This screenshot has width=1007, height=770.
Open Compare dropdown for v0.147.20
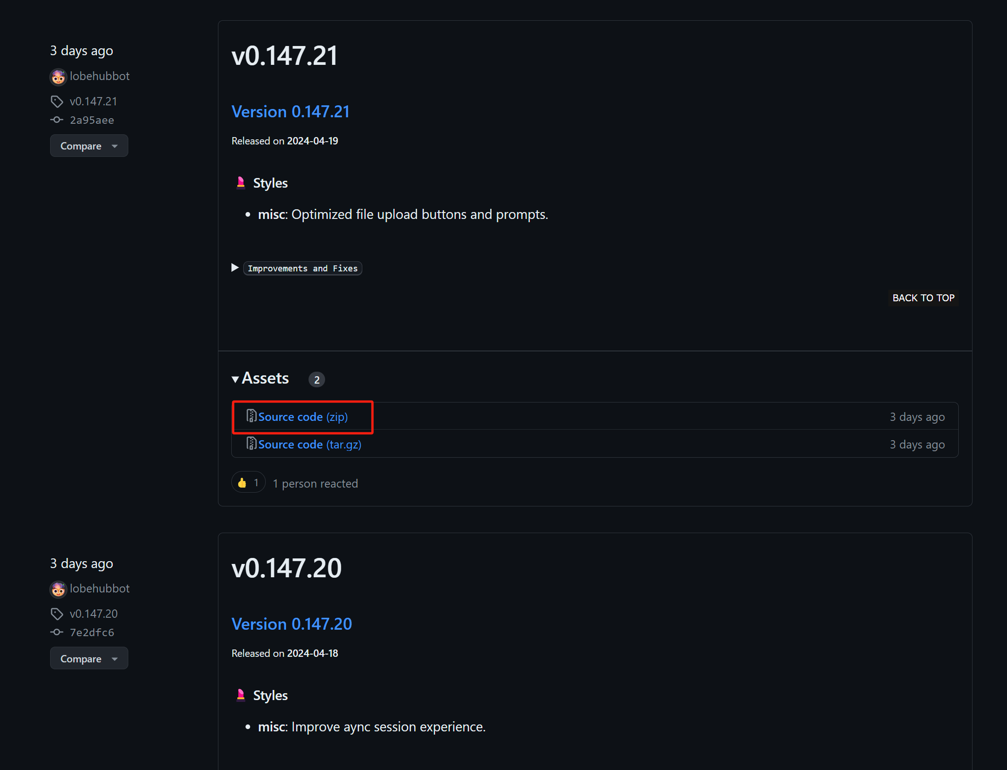pyautogui.click(x=89, y=658)
